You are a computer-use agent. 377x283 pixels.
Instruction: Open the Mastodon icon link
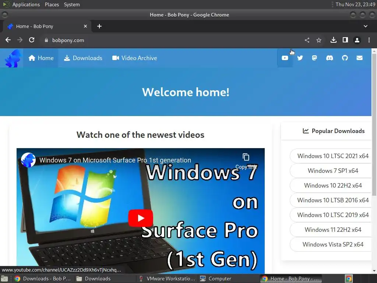(x=314, y=58)
